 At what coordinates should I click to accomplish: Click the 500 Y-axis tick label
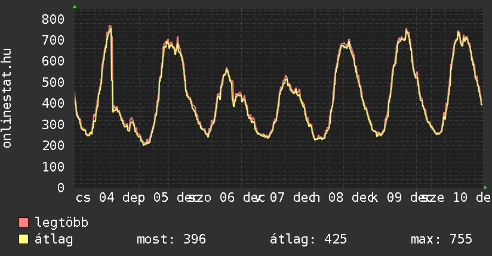tap(53, 82)
